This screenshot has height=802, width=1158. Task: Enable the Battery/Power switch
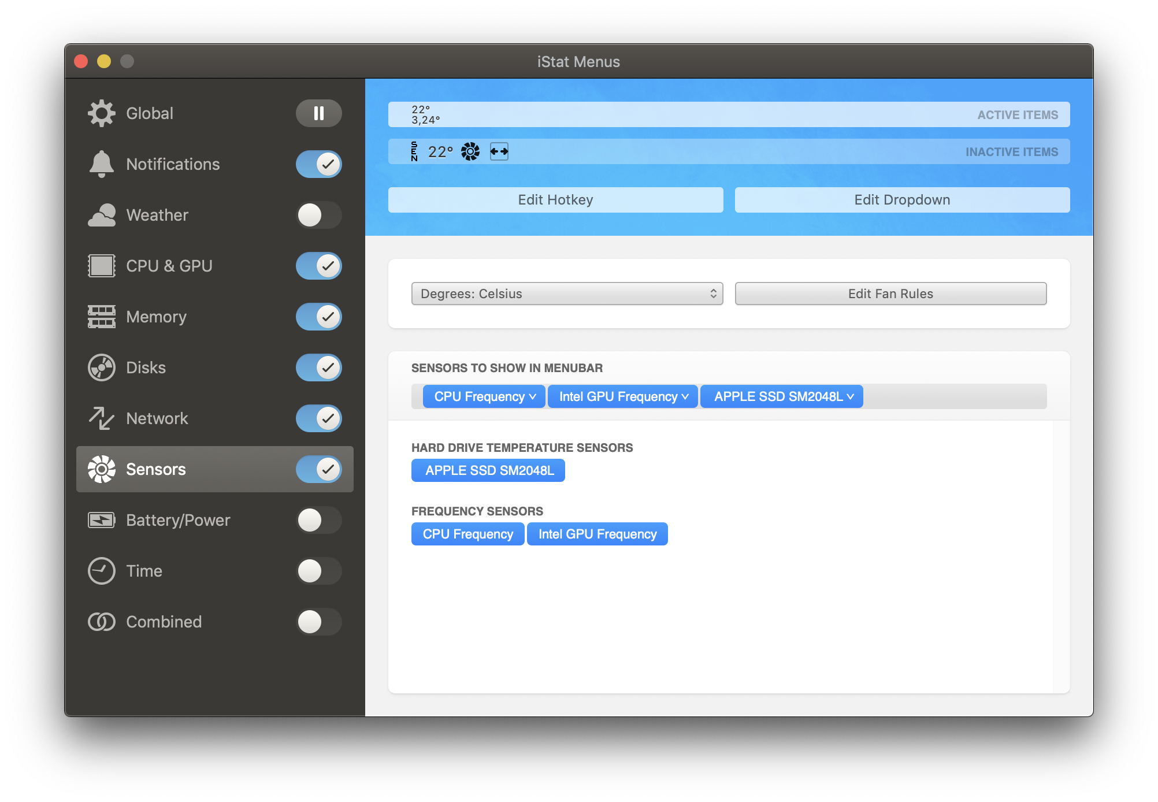point(319,520)
